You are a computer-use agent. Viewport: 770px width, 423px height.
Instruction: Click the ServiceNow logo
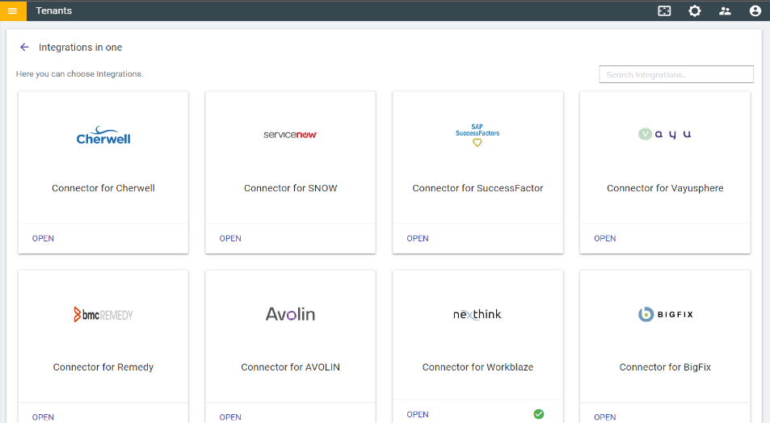point(290,135)
